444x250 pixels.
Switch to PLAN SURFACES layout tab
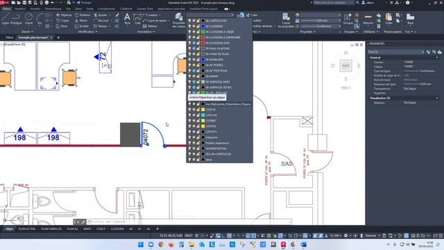(x=51, y=228)
